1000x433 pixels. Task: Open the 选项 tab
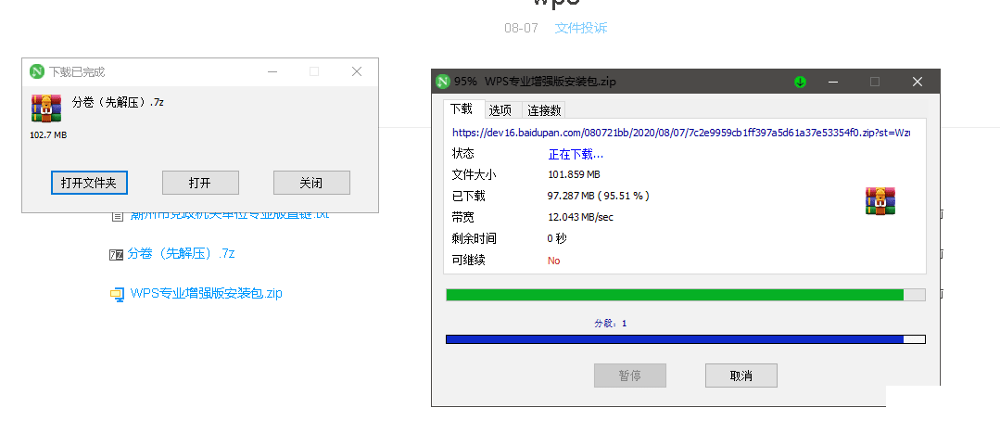(500, 110)
